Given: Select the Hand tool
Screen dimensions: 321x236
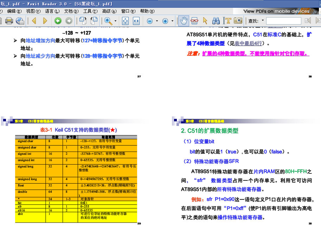Looking at the screenshot, I should [184, 21].
